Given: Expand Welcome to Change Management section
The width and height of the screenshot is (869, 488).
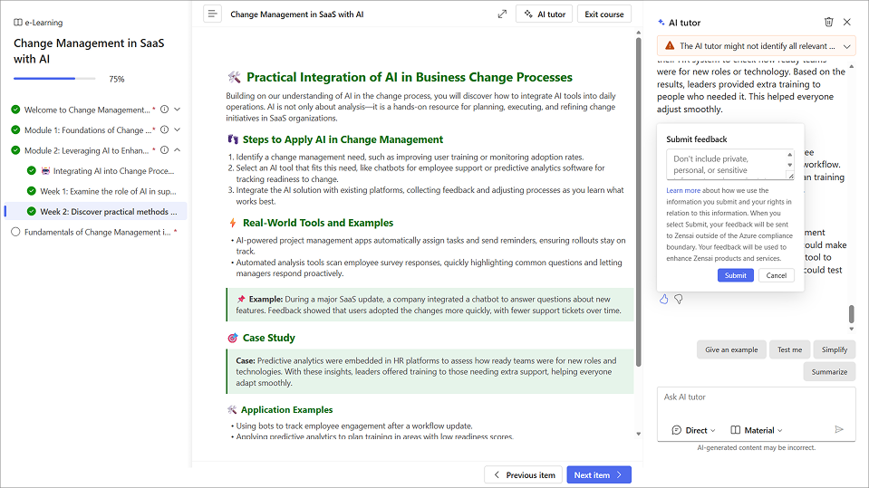Looking at the screenshot, I should (x=178, y=110).
